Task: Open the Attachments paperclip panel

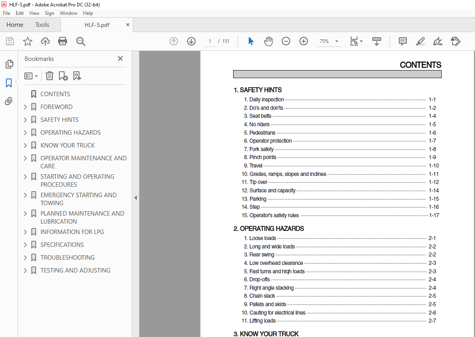Action: tap(9, 101)
